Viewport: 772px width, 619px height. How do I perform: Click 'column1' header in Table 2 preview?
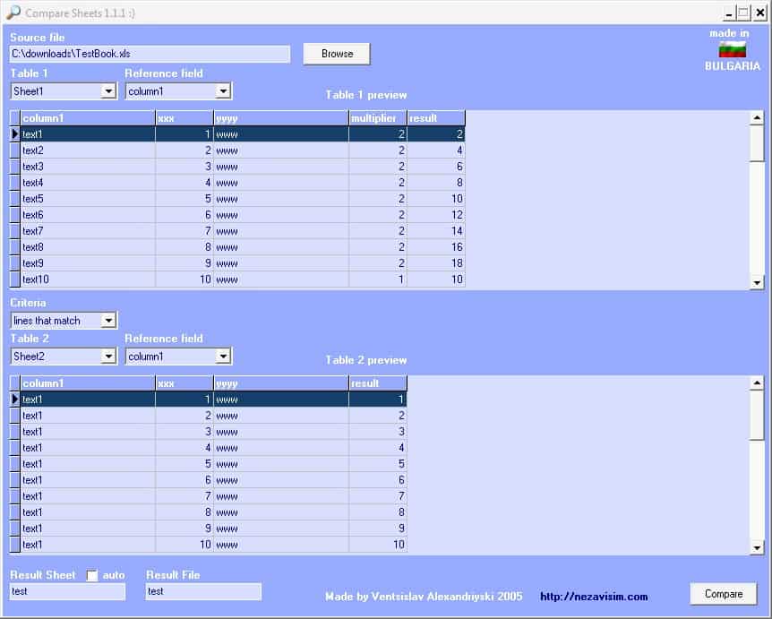coord(88,383)
